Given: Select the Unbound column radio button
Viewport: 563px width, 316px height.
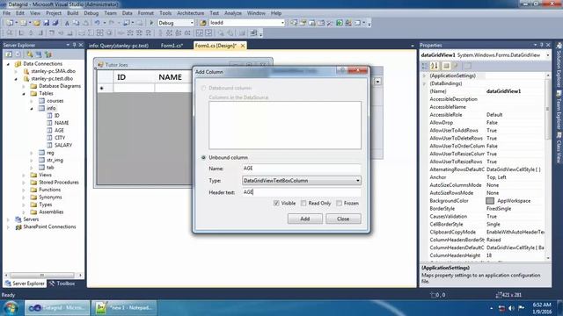Looking at the screenshot, I should click(x=203, y=157).
